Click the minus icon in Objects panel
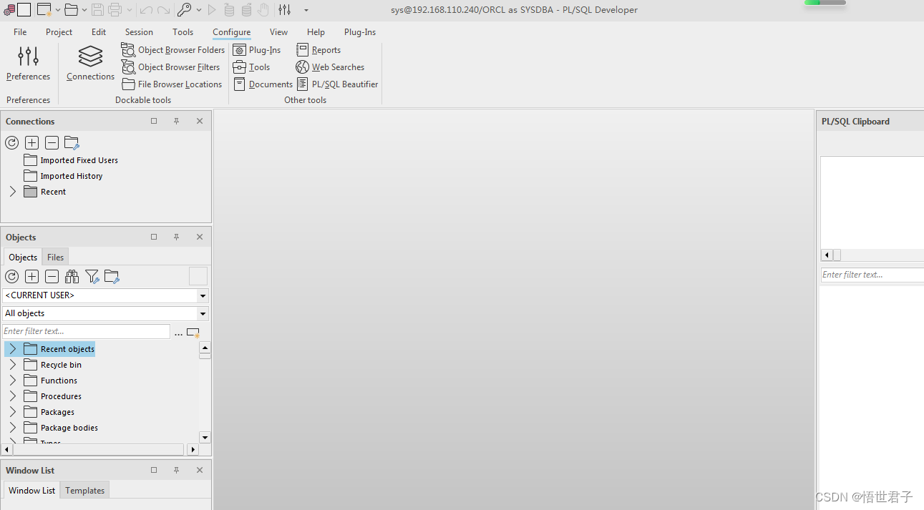Viewport: 924px width, 510px height. 52,276
